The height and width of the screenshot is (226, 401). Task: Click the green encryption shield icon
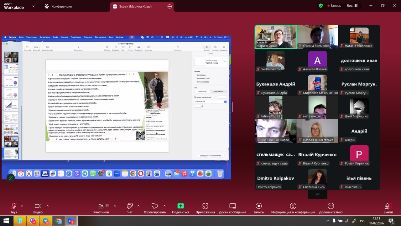pos(320,6)
